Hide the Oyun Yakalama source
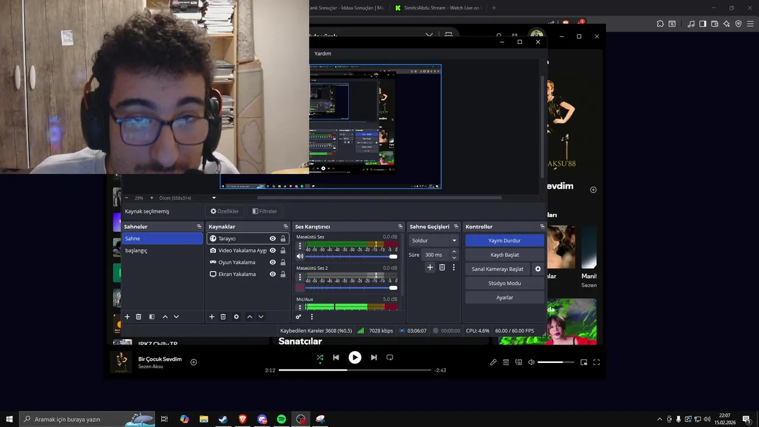This screenshot has height=427, width=759. tap(273, 262)
